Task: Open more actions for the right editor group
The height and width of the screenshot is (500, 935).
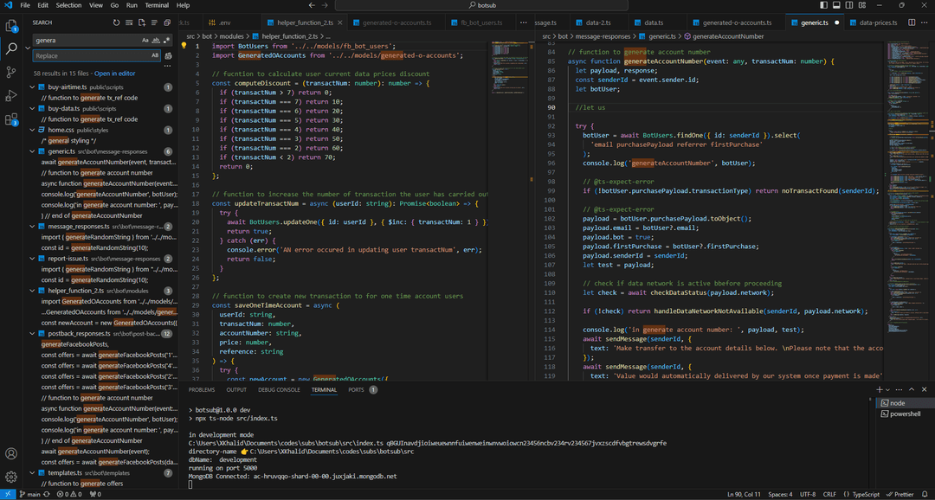Action: (925, 22)
